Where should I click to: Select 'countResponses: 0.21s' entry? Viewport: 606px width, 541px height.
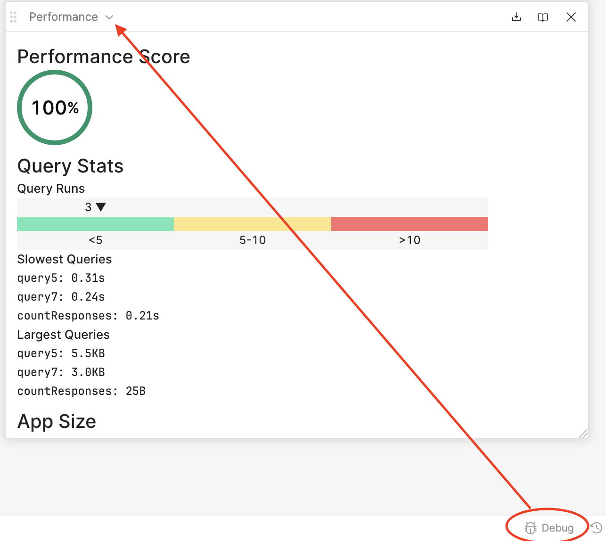pyautogui.click(x=88, y=316)
